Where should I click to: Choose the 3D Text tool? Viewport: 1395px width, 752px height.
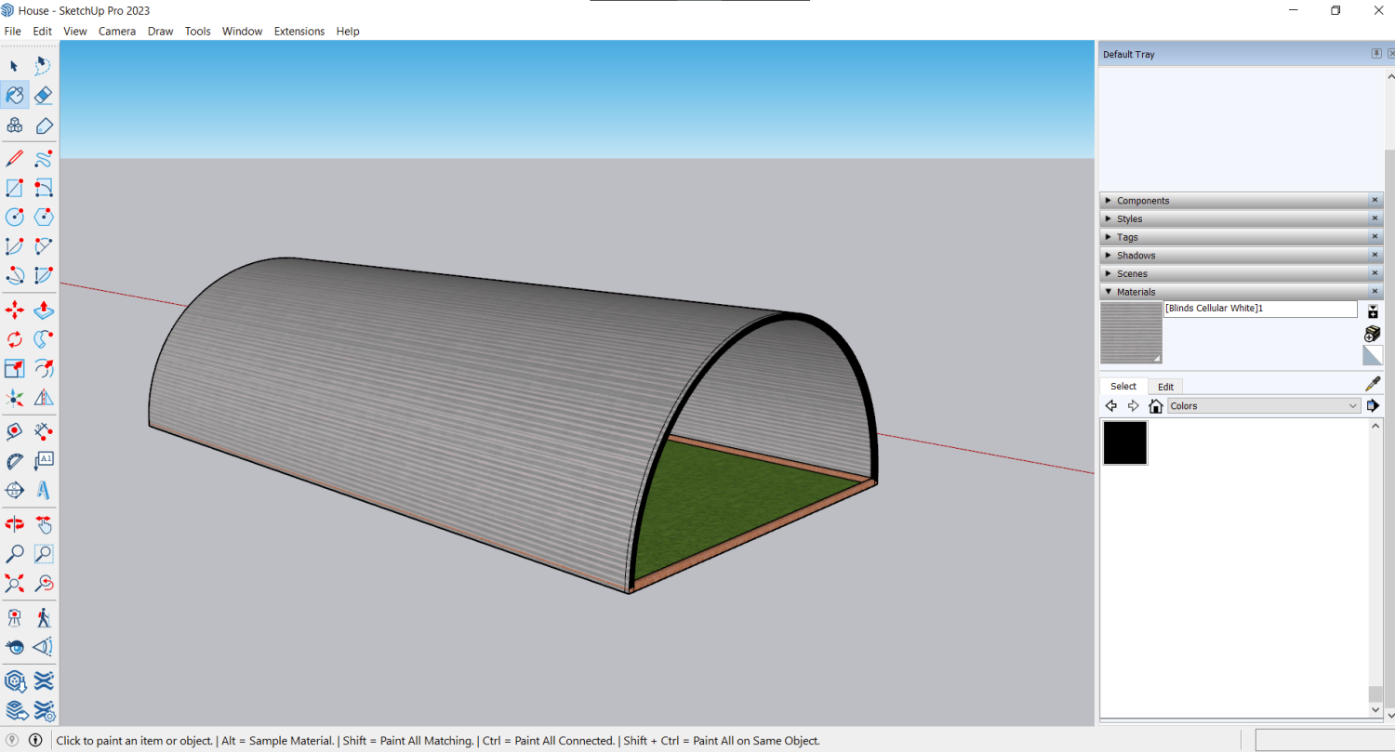43,490
